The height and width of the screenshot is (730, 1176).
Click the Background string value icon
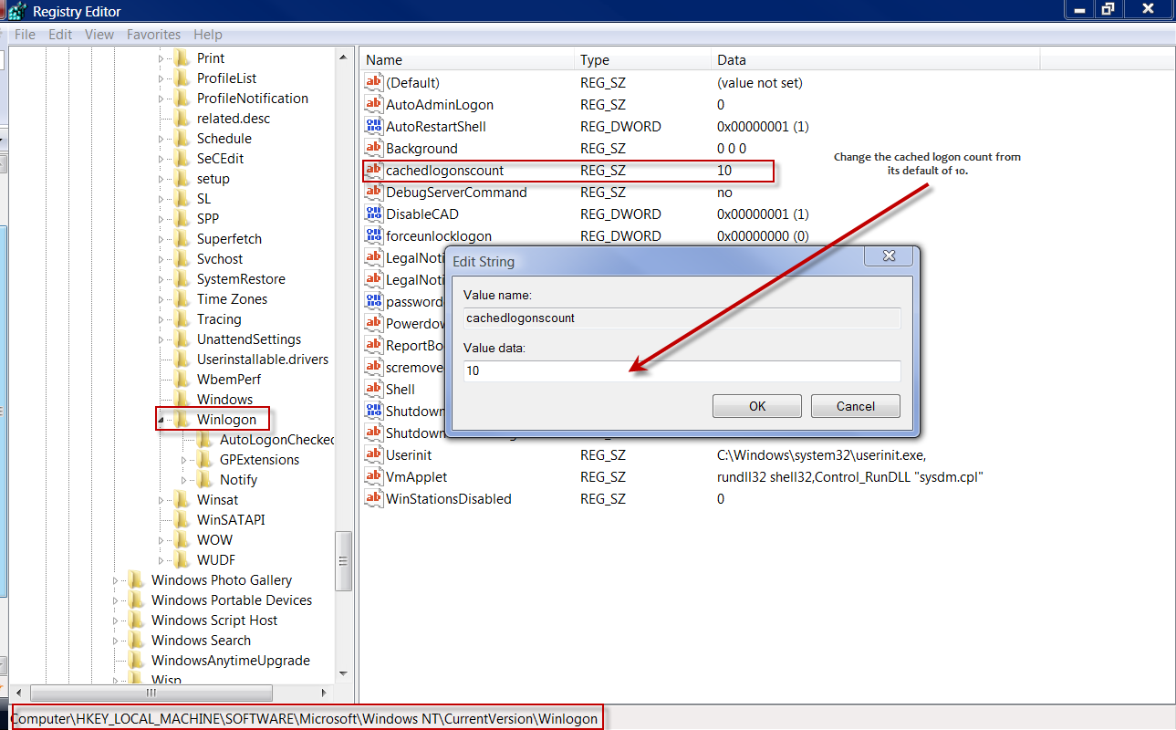(x=373, y=148)
